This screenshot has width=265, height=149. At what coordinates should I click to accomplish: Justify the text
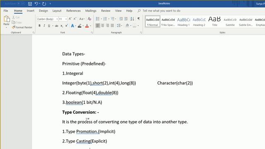coord(112,26)
